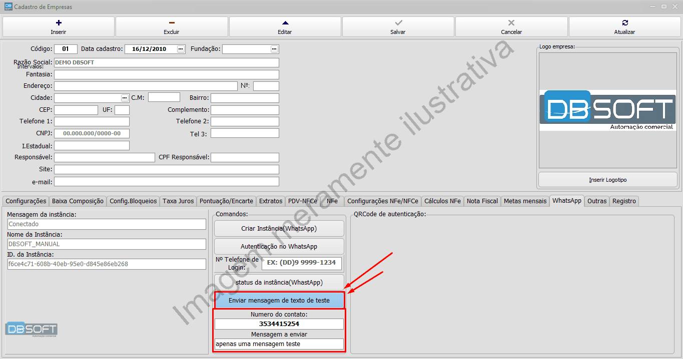
Task: Click Autenticação no WhatsApp
Action: coord(279,246)
